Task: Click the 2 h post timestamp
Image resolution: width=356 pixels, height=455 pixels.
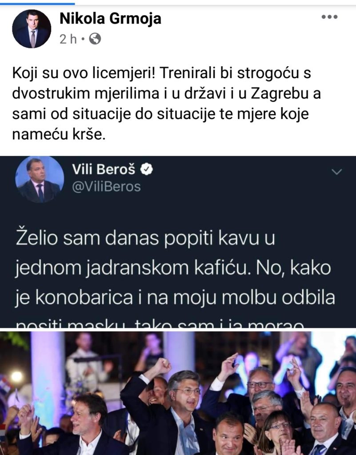Action: [x=68, y=39]
